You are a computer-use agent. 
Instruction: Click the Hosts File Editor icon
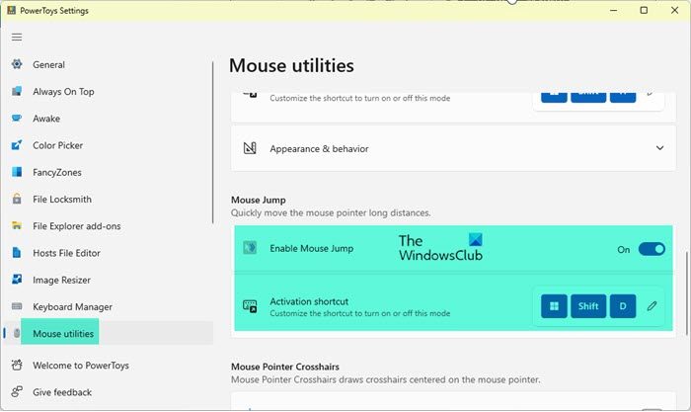(x=17, y=253)
